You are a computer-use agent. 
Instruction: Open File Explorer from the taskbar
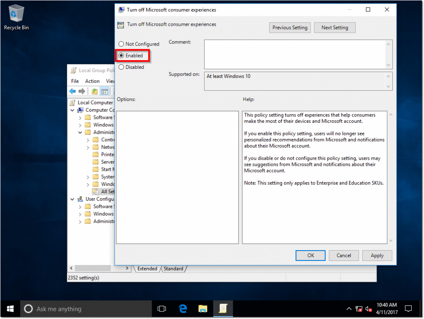203,309
